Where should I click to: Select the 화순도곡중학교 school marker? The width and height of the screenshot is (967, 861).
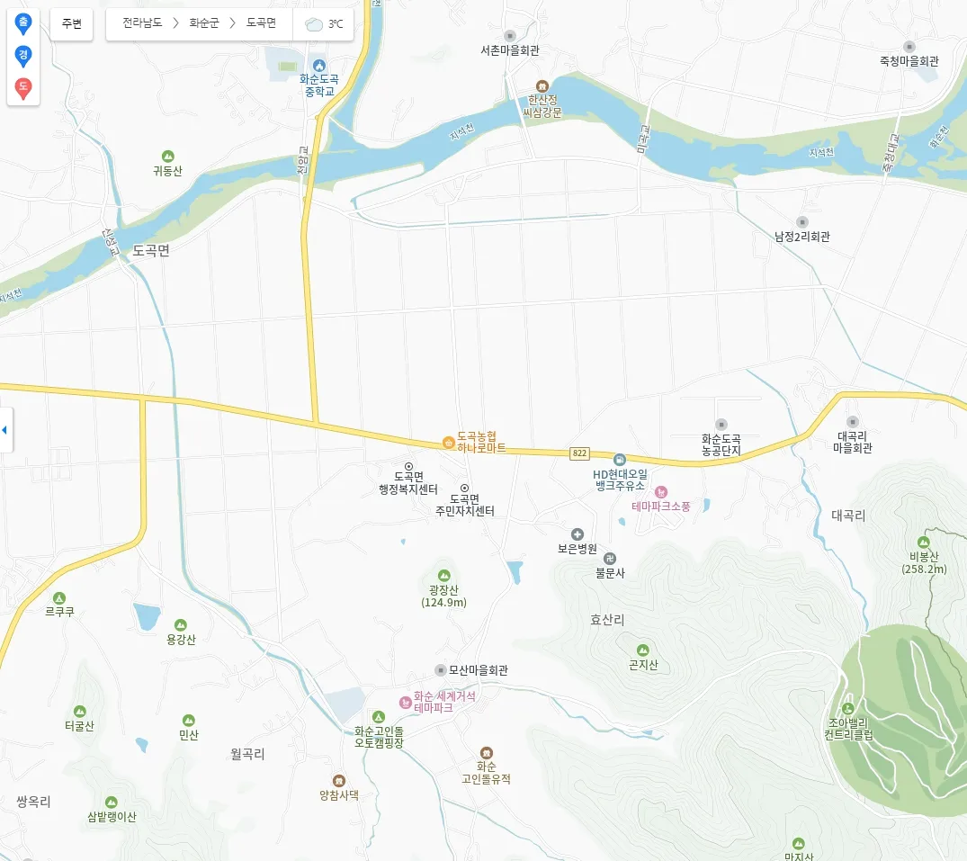(318, 66)
